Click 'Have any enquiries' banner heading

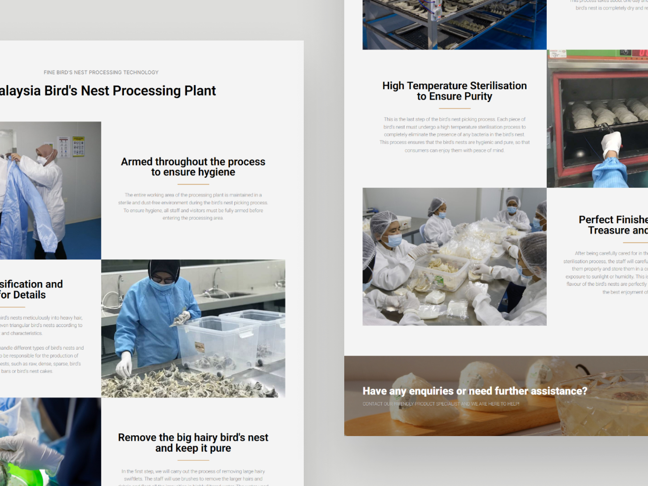click(x=475, y=391)
